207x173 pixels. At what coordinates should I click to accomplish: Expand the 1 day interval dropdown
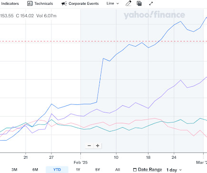point(174,170)
